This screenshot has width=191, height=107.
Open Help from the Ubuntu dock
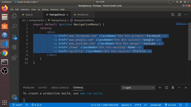click(x=5, y=35)
